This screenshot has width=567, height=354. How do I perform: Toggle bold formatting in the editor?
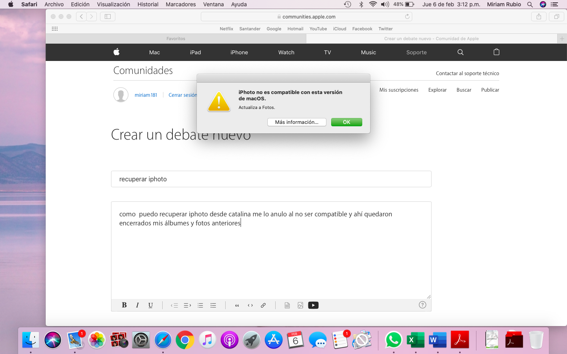[x=124, y=305]
